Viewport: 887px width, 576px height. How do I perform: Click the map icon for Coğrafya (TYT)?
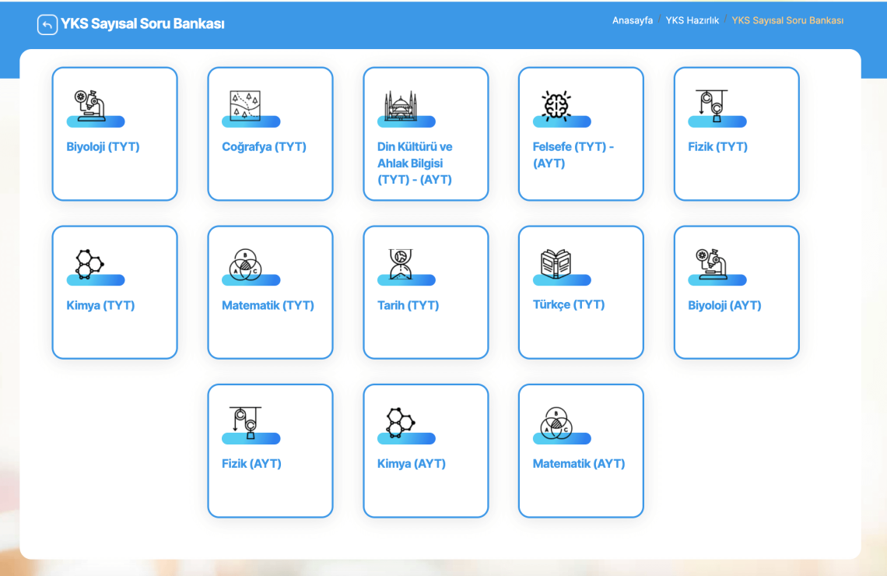click(244, 105)
